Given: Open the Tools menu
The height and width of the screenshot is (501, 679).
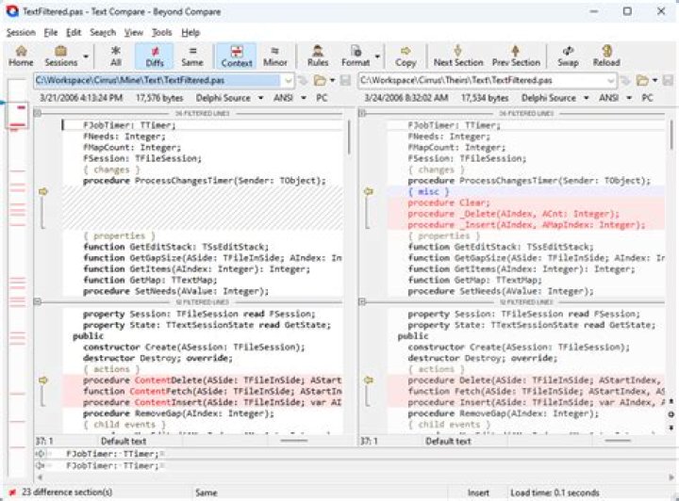Looking at the screenshot, I should coord(162,33).
